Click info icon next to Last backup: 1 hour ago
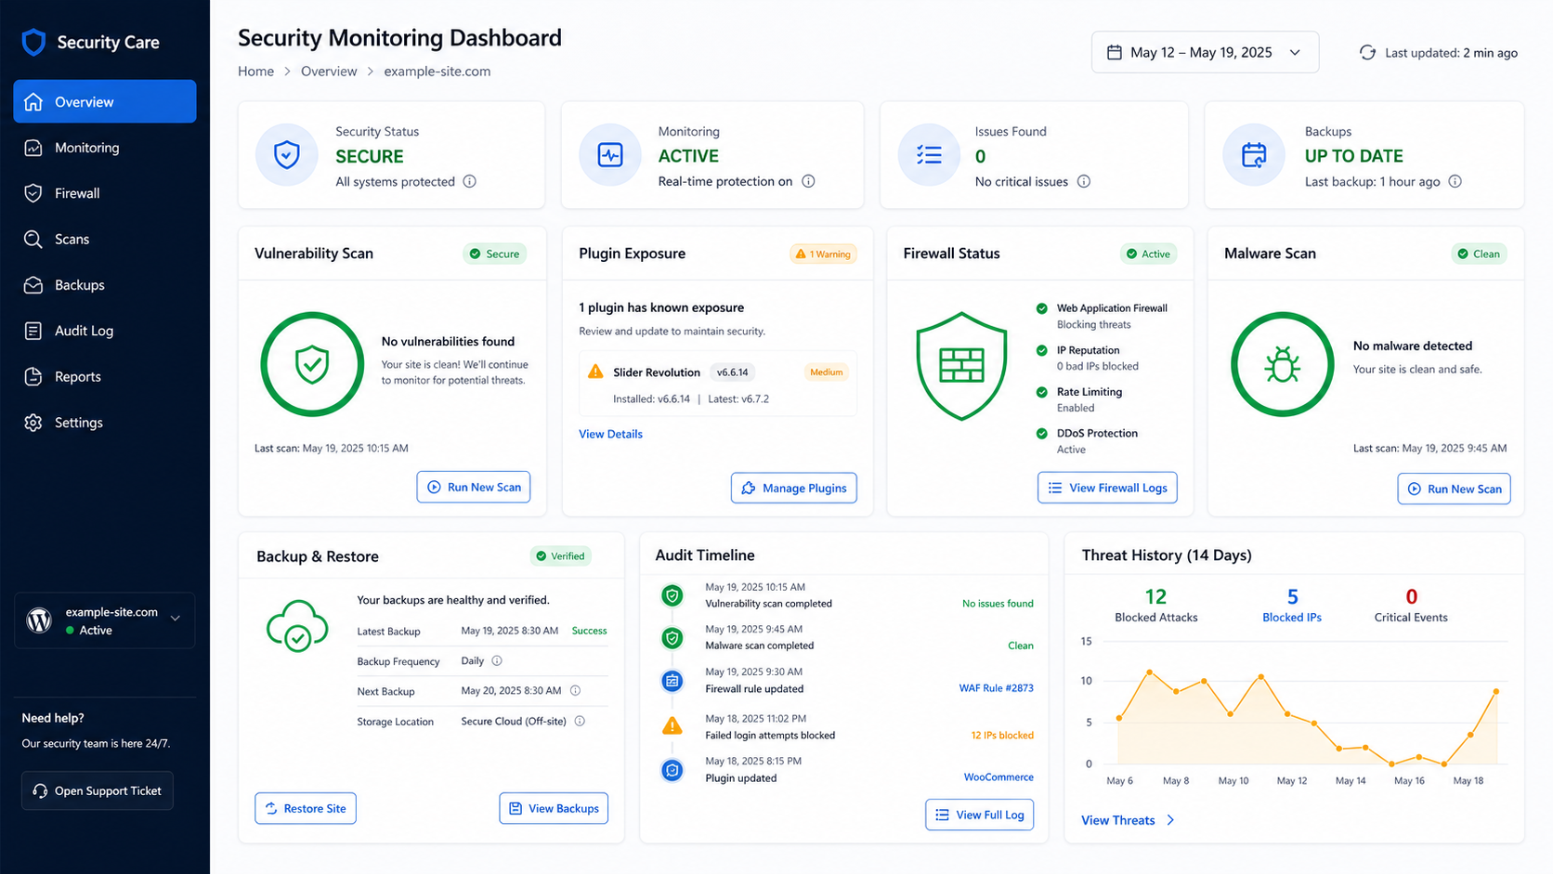Image resolution: width=1553 pixels, height=874 pixels. click(1455, 181)
